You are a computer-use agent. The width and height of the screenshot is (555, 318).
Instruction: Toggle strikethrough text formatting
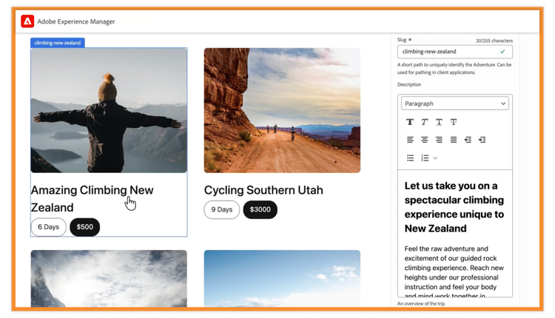454,122
